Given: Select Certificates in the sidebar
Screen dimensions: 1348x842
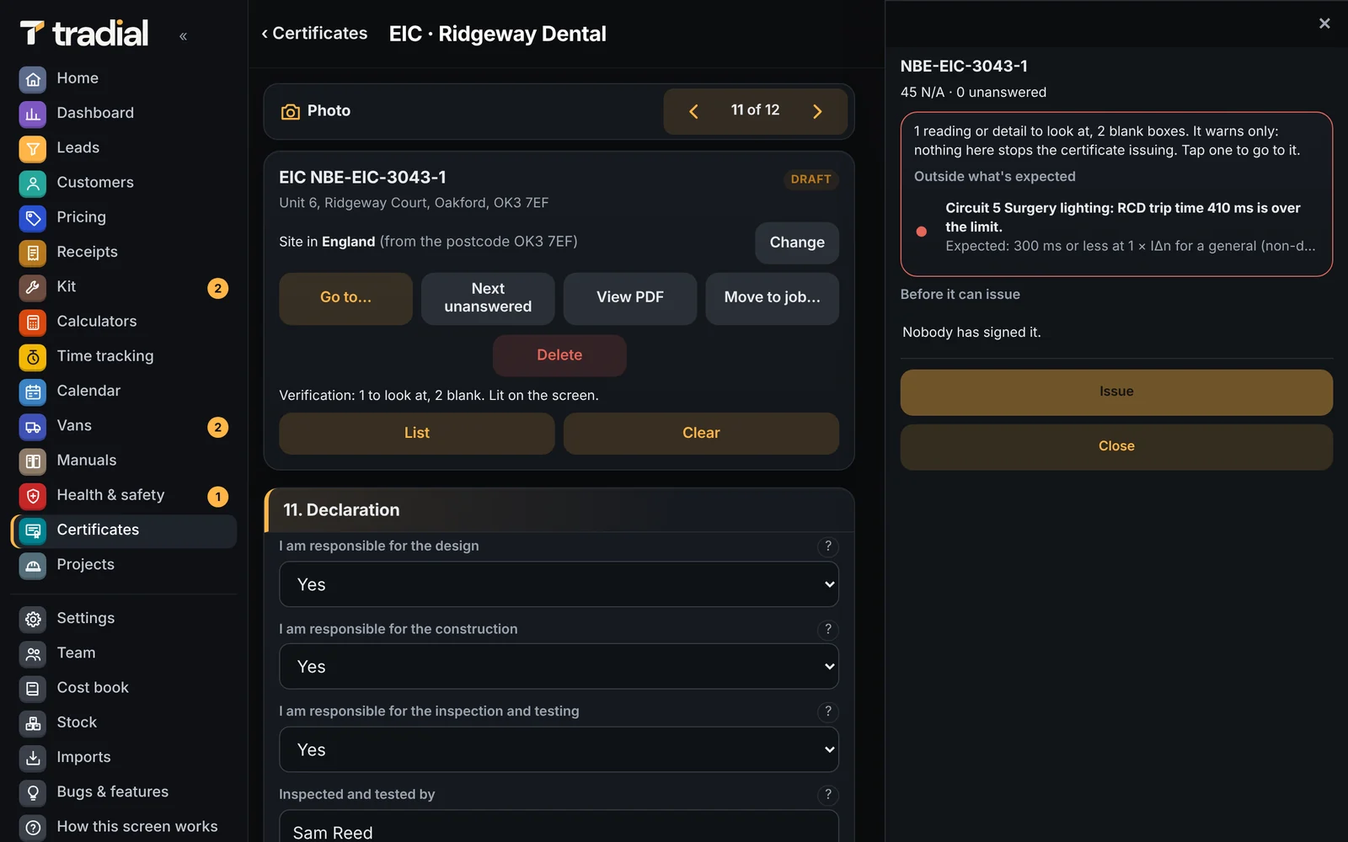Looking at the screenshot, I should (125, 530).
